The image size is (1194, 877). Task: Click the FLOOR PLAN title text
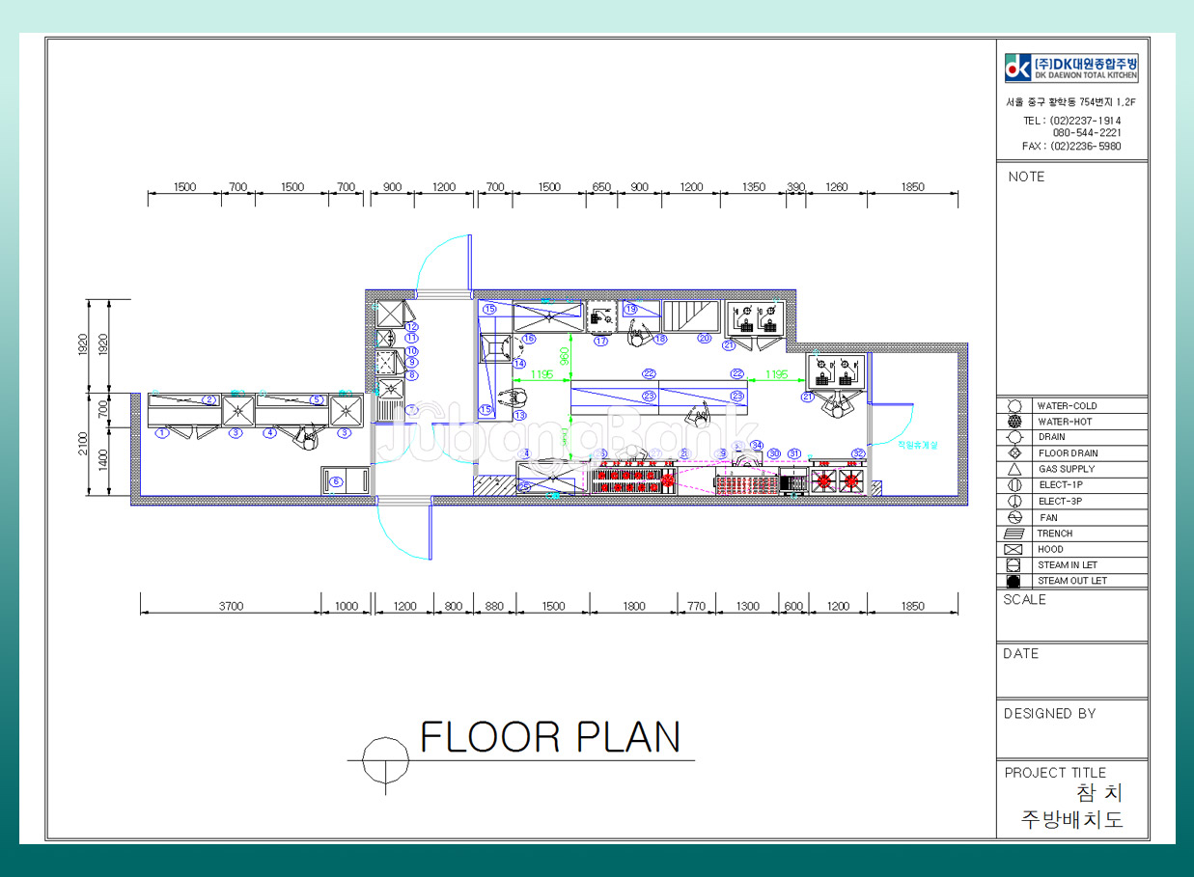tap(550, 737)
